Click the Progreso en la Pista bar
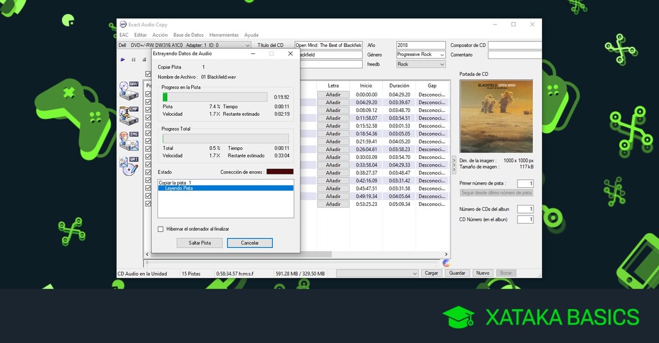The height and width of the screenshot is (343, 659). [x=215, y=97]
